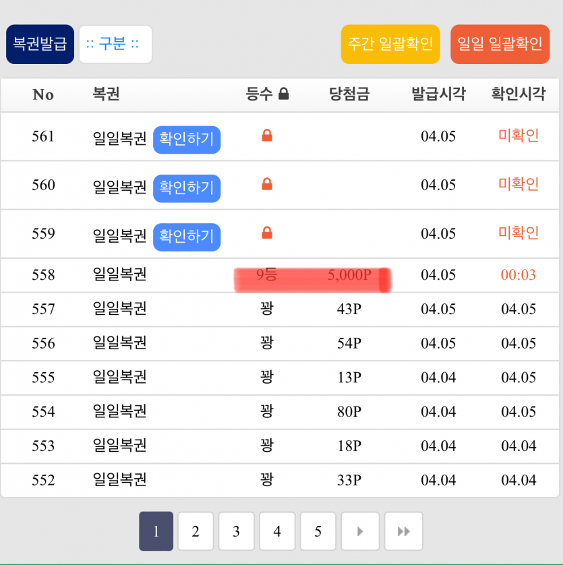Click the 복권발급 button

point(40,44)
